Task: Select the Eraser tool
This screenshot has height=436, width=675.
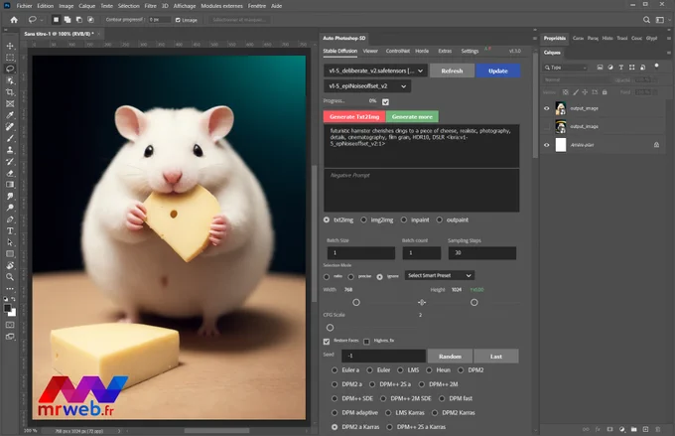Action: click(x=10, y=173)
